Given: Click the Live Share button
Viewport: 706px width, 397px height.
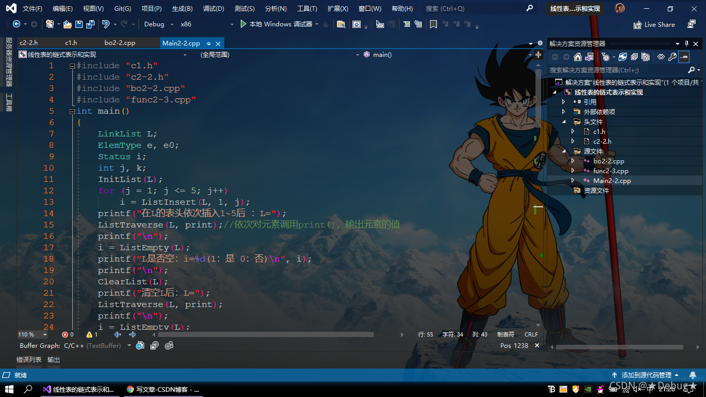Looking at the screenshot, I should tap(654, 24).
